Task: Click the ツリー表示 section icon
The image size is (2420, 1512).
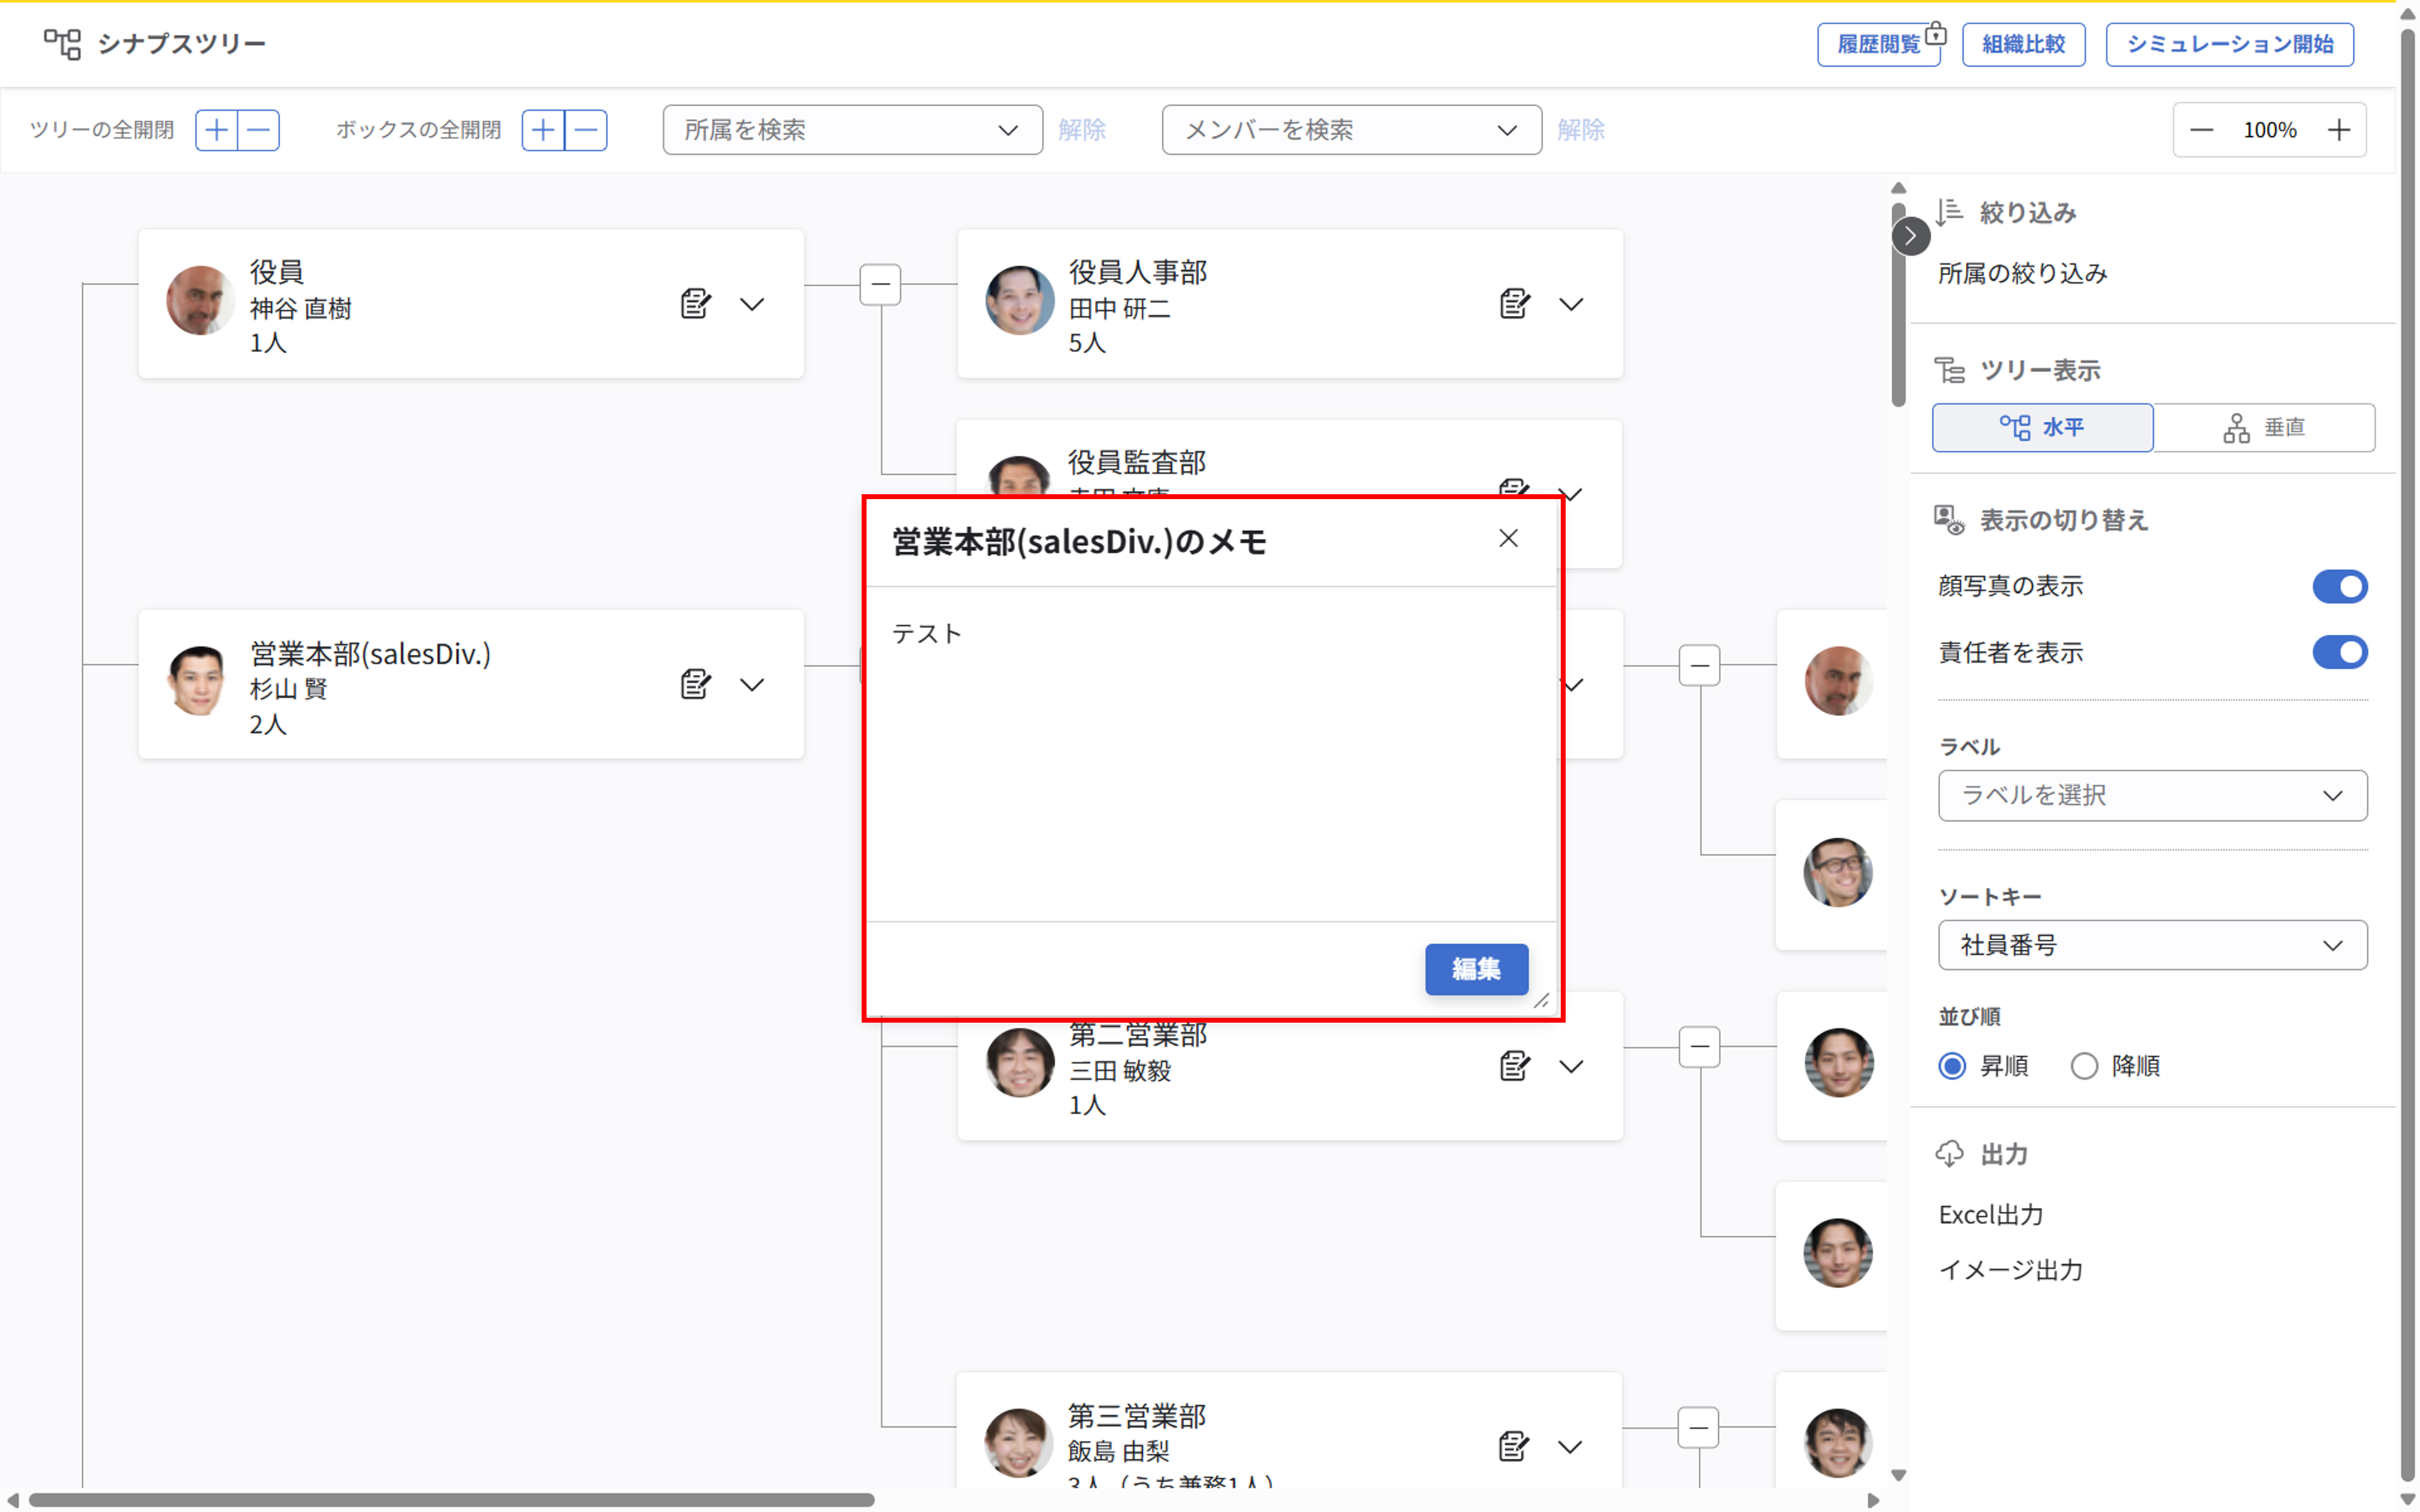Action: pos(1949,370)
